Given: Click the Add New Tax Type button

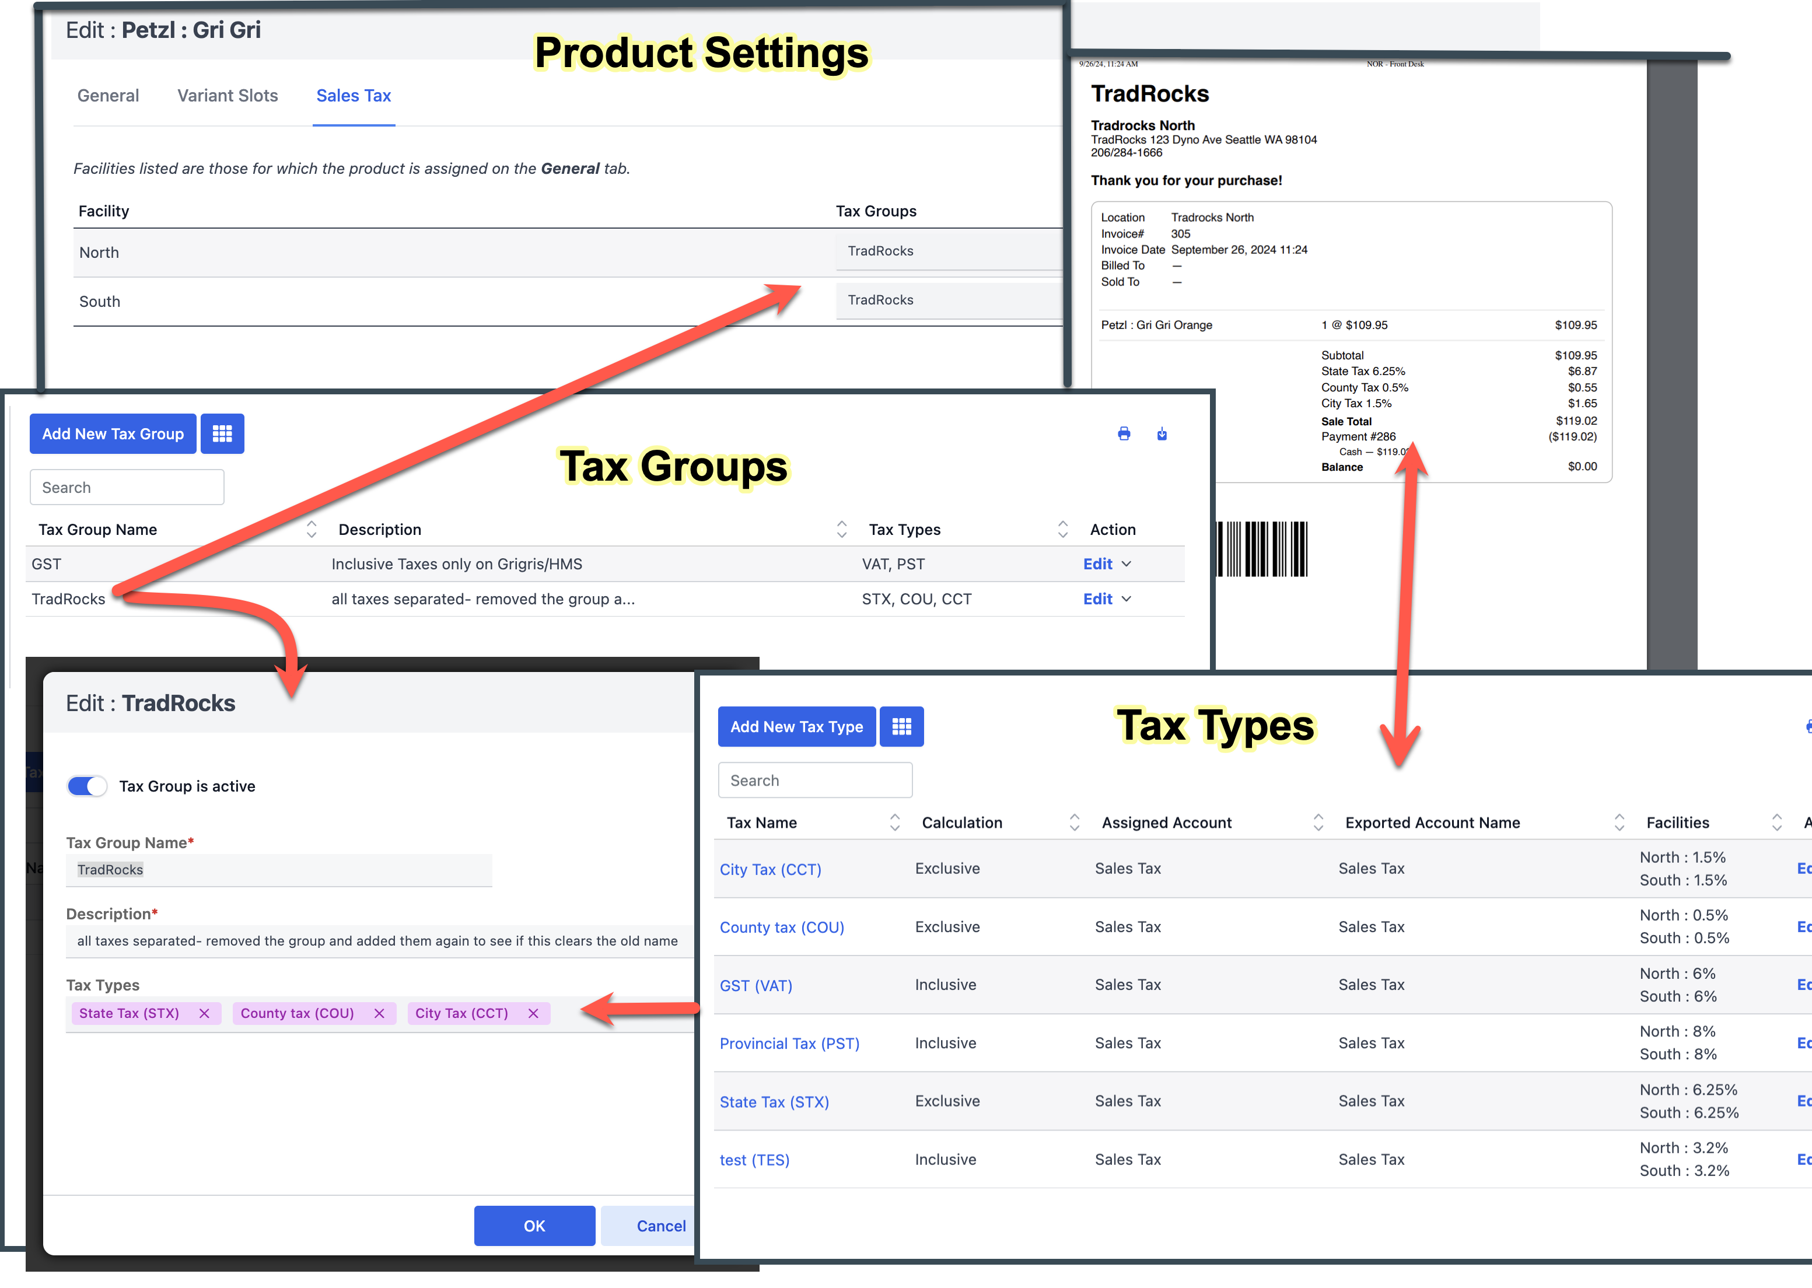Looking at the screenshot, I should pos(796,726).
